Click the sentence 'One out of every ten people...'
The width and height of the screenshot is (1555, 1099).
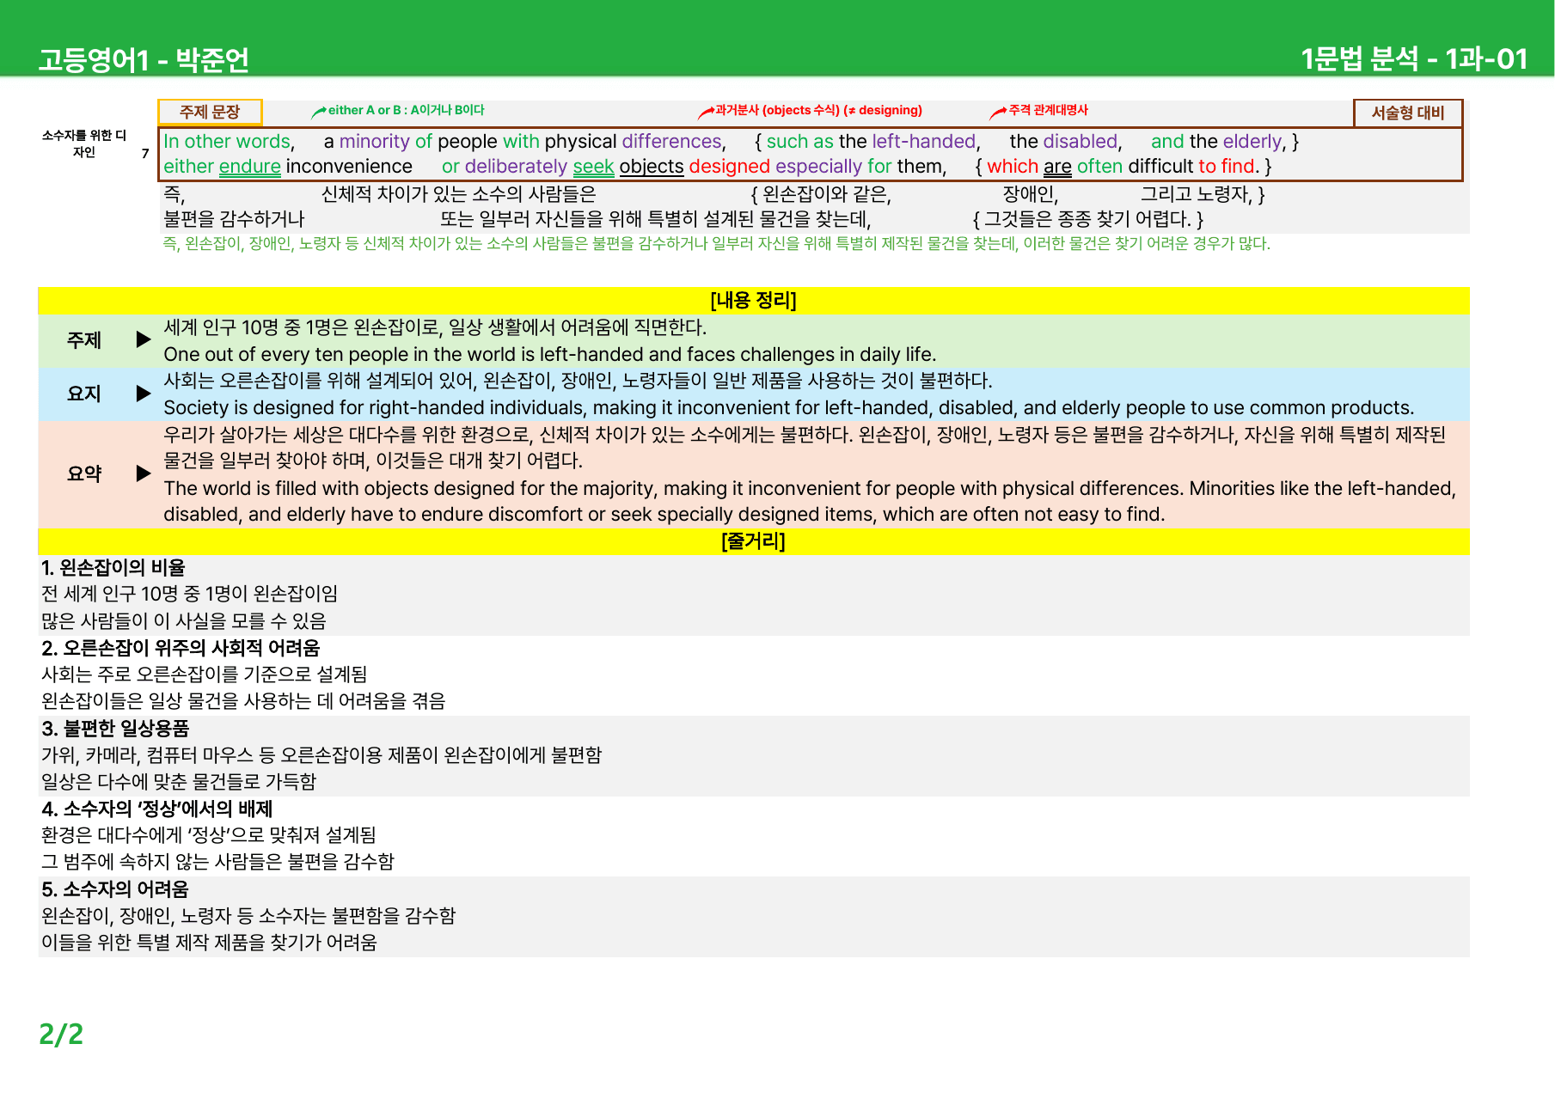[x=550, y=355]
